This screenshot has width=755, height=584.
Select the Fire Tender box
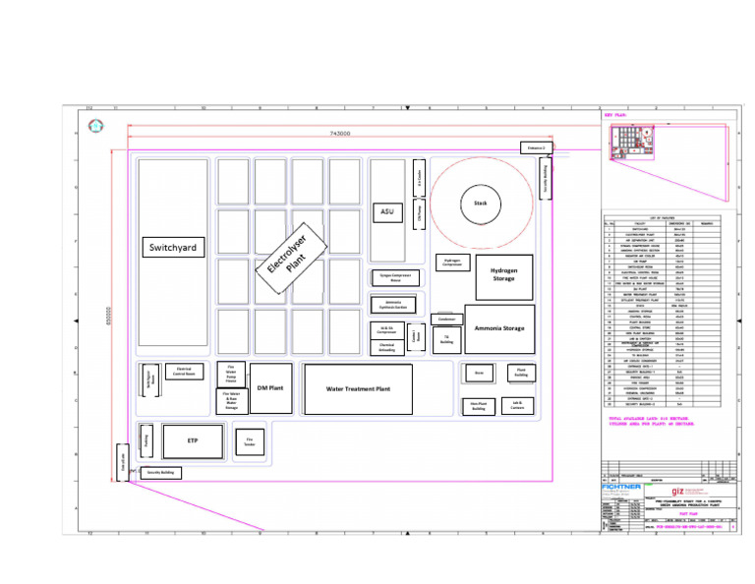[250, 442]
